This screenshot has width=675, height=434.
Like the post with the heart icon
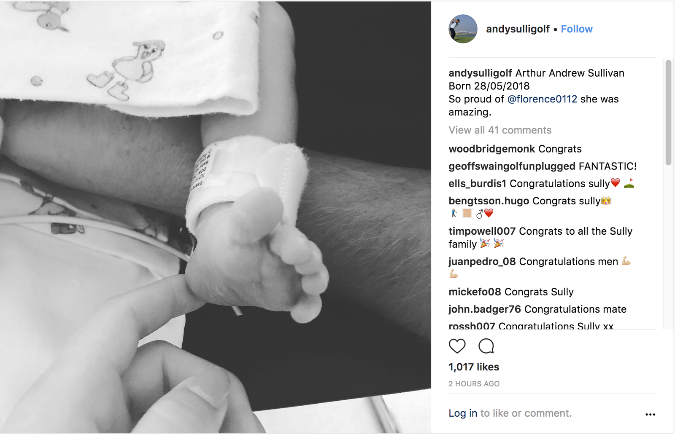point(457,346)
